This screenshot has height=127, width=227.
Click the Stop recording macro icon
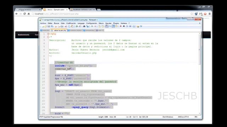pyautogui.click(x=124, y=26)
